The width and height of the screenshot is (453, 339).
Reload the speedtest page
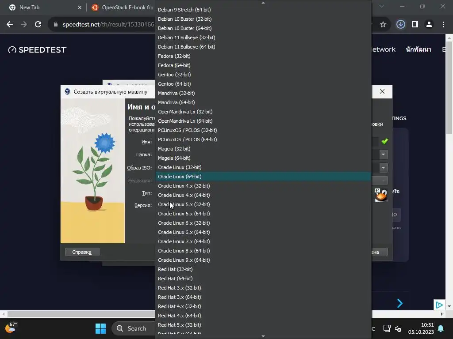38,25
